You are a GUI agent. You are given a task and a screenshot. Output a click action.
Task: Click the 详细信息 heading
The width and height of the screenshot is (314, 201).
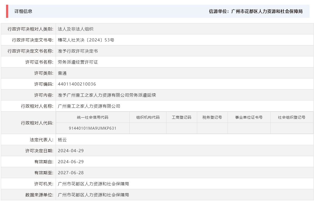pyautogui.click(x=23, y=11)
